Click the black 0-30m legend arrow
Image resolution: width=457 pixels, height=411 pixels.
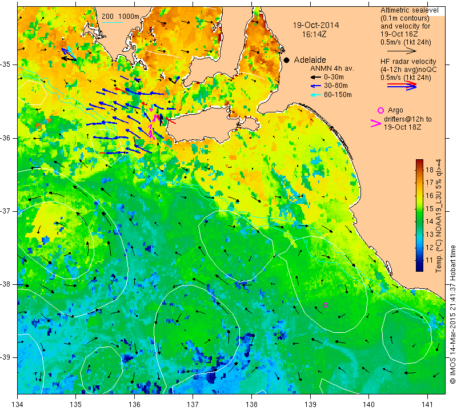coord(316,78)
